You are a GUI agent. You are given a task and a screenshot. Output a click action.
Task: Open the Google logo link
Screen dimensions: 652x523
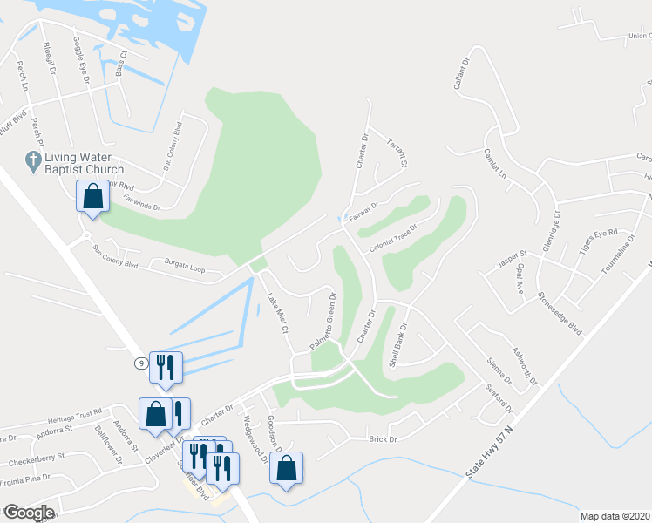[x=29, y=513]
